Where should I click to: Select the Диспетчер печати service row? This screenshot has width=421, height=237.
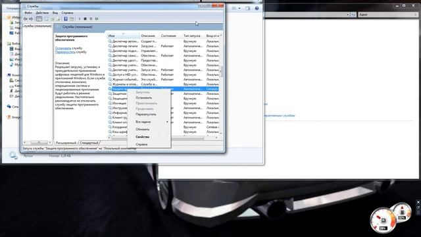tap(164, 46)
